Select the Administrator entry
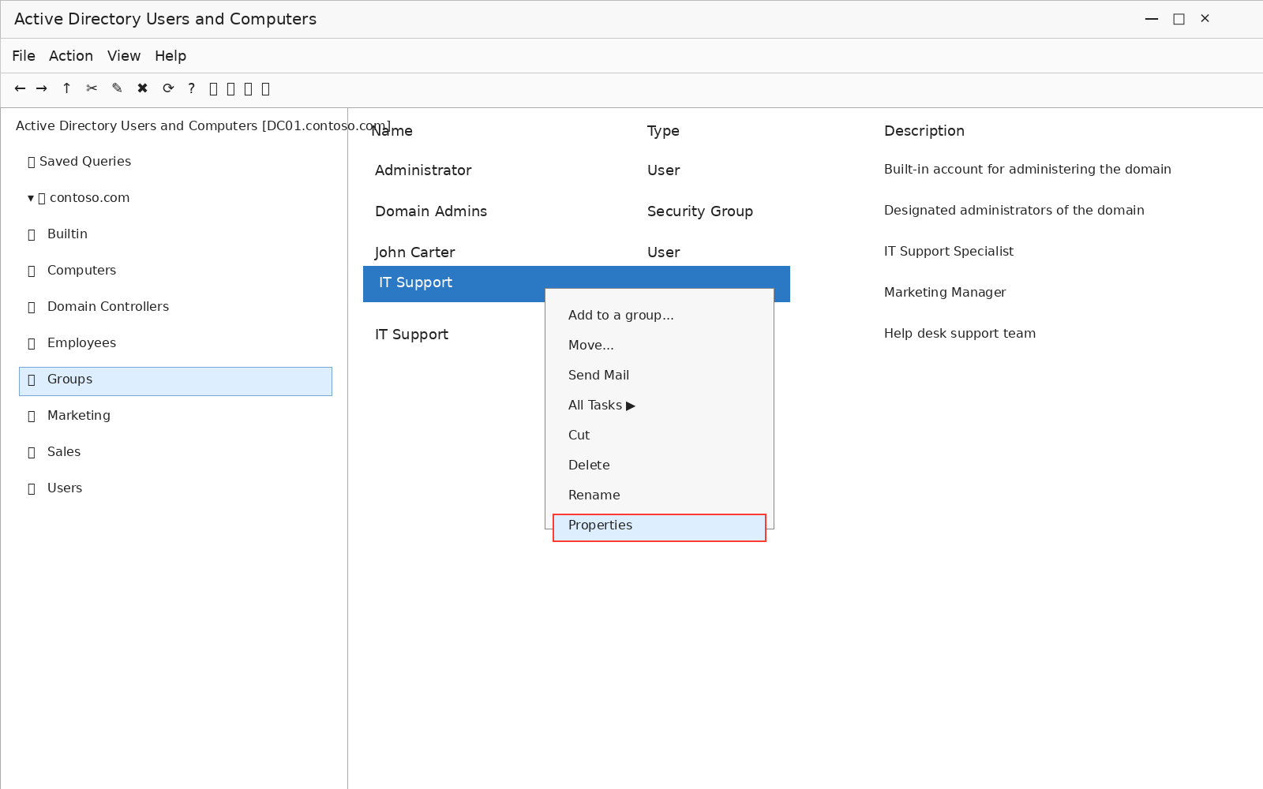 423,170
